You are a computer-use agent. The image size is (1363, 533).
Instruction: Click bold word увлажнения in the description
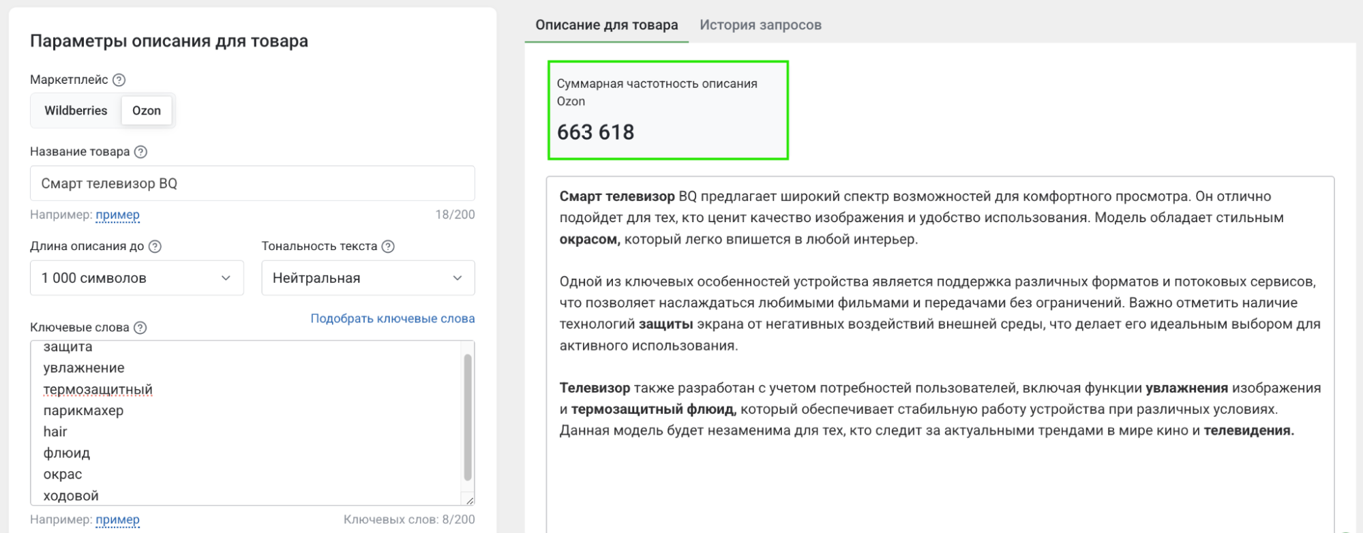[1186, 389]
